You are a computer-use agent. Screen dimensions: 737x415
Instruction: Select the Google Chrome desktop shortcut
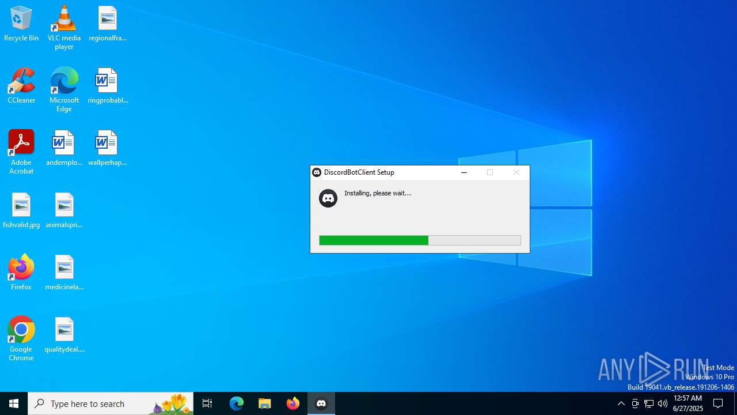(x=21, y=339)
